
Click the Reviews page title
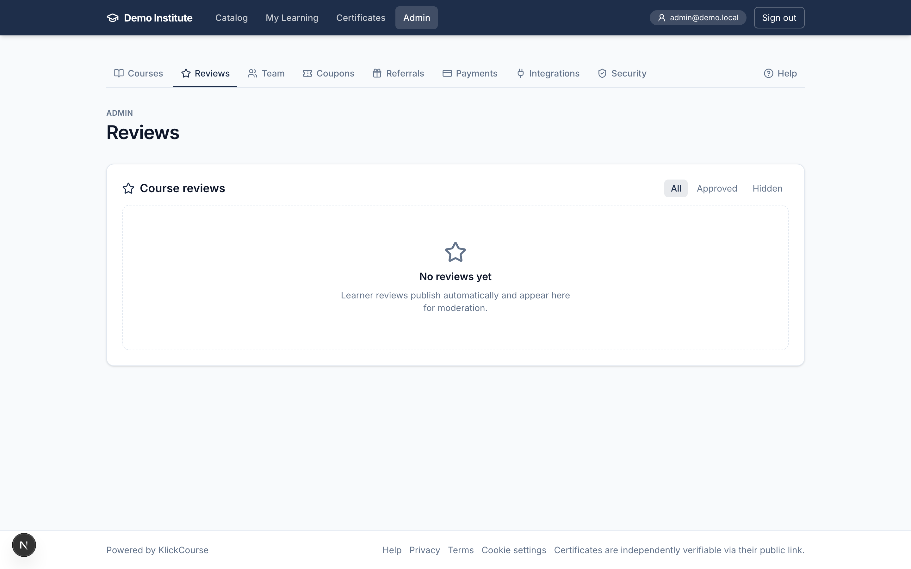[143, 132]
